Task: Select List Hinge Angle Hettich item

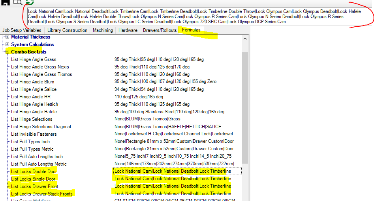Action: coord(34,104)
